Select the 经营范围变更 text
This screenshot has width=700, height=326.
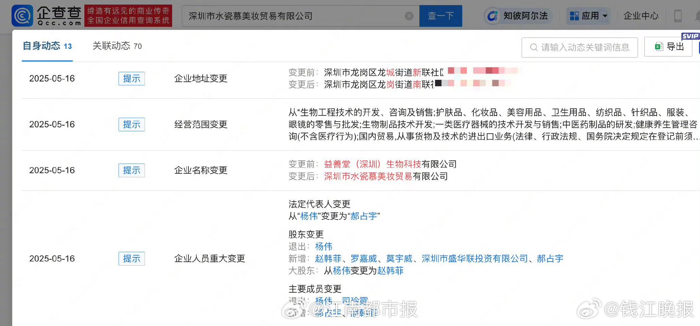tap(201, 124)
